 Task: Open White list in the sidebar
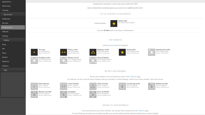pyautogui.click(x=13, y=61)
